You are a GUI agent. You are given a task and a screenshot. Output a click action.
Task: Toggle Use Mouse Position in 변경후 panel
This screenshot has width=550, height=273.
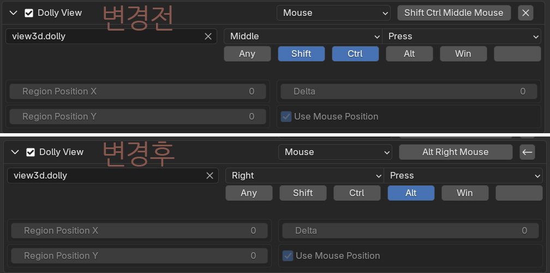click(288, 256)
